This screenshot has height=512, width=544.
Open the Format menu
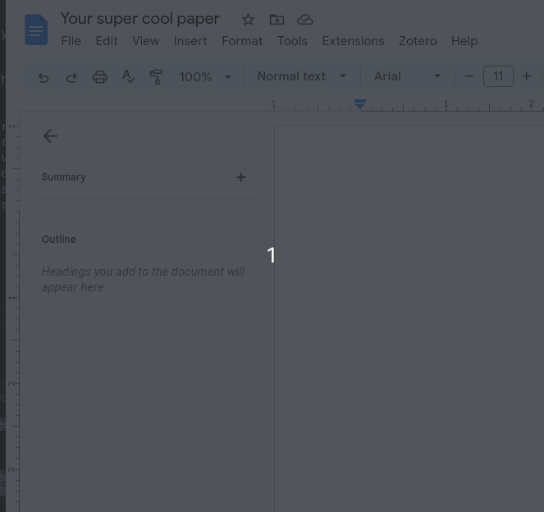tap(242, 41)
